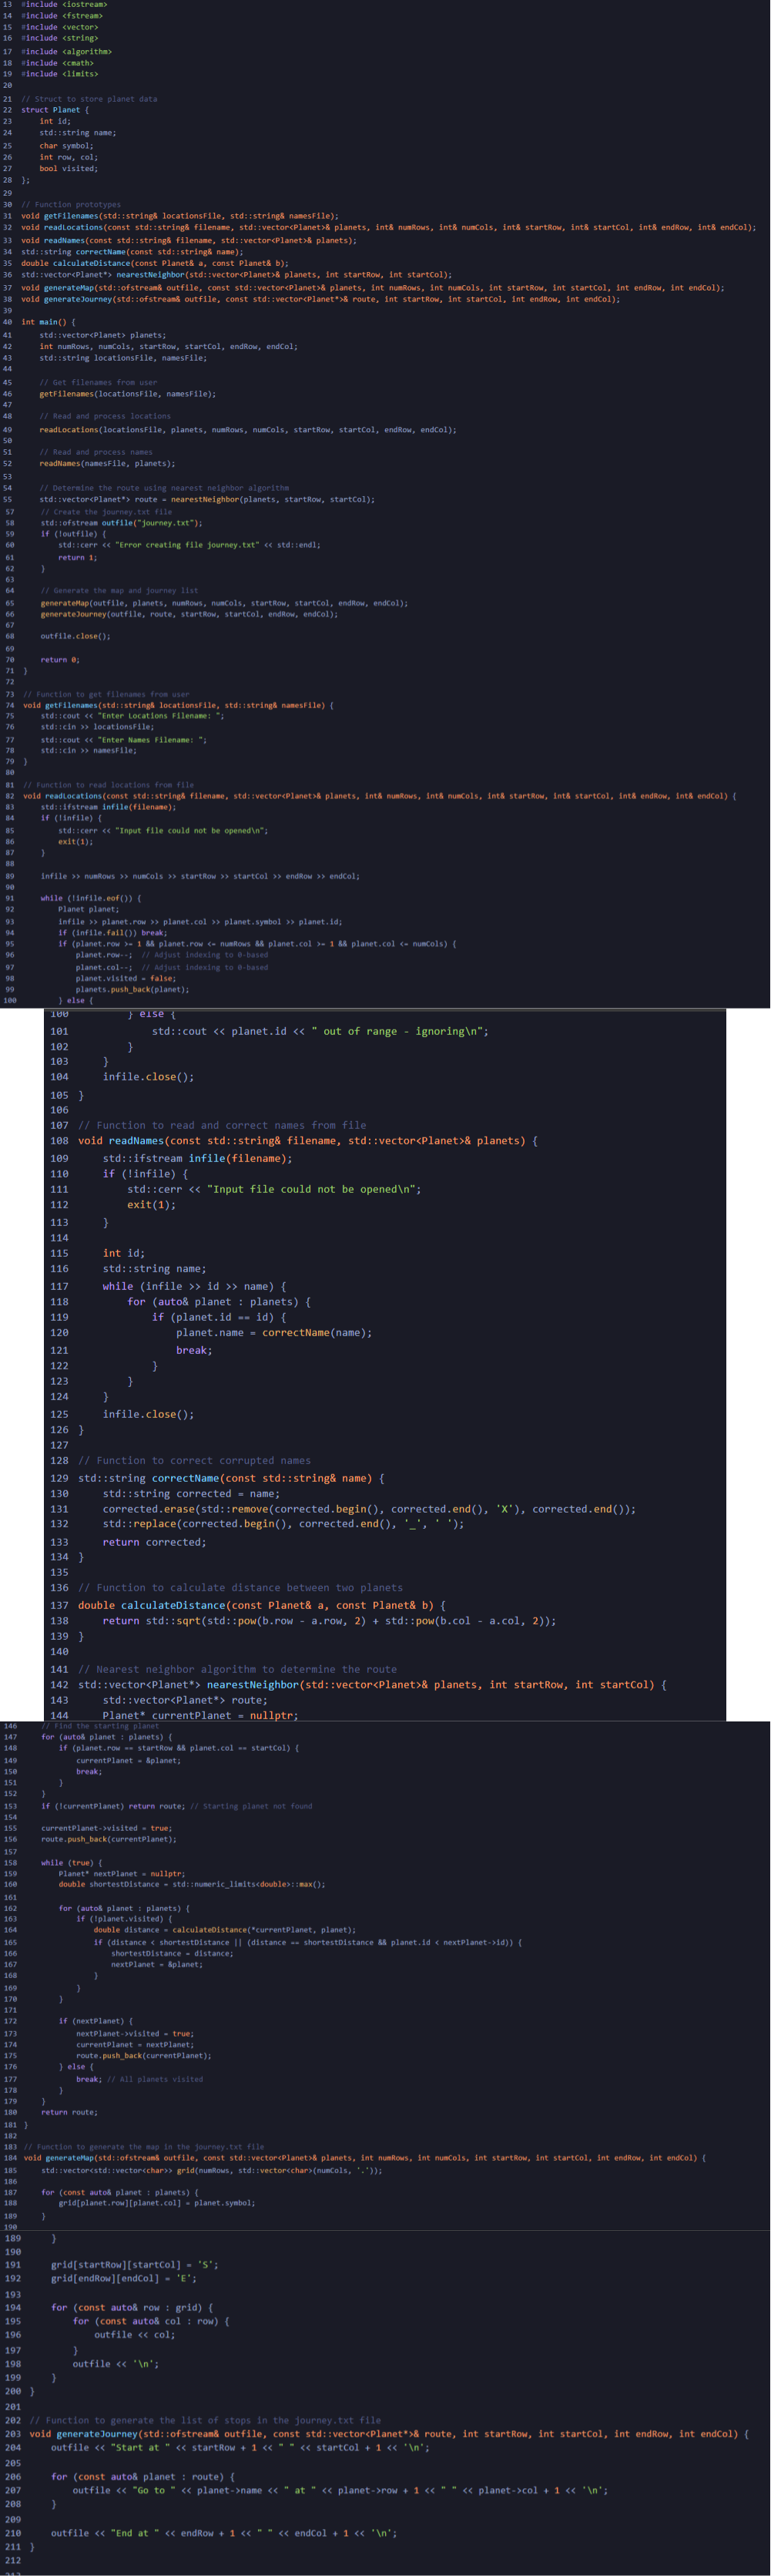Click the "// All planets visited" comment

(155, 2079)
